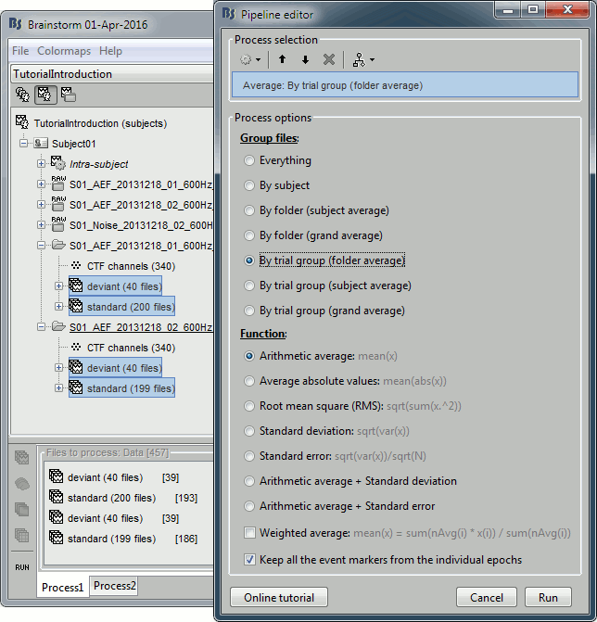This screenshot has width=597, height=622.
Task: Click the sources data type icon in Process1
Action: click(21, 484)
